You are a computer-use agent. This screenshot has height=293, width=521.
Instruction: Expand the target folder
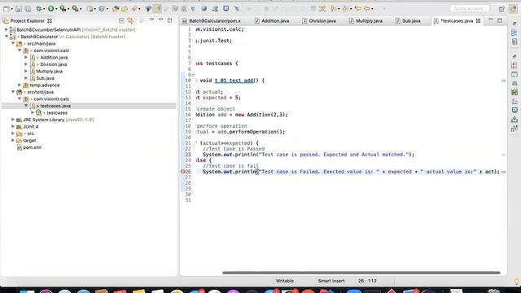pyautogui.click(x=13, y=141)
